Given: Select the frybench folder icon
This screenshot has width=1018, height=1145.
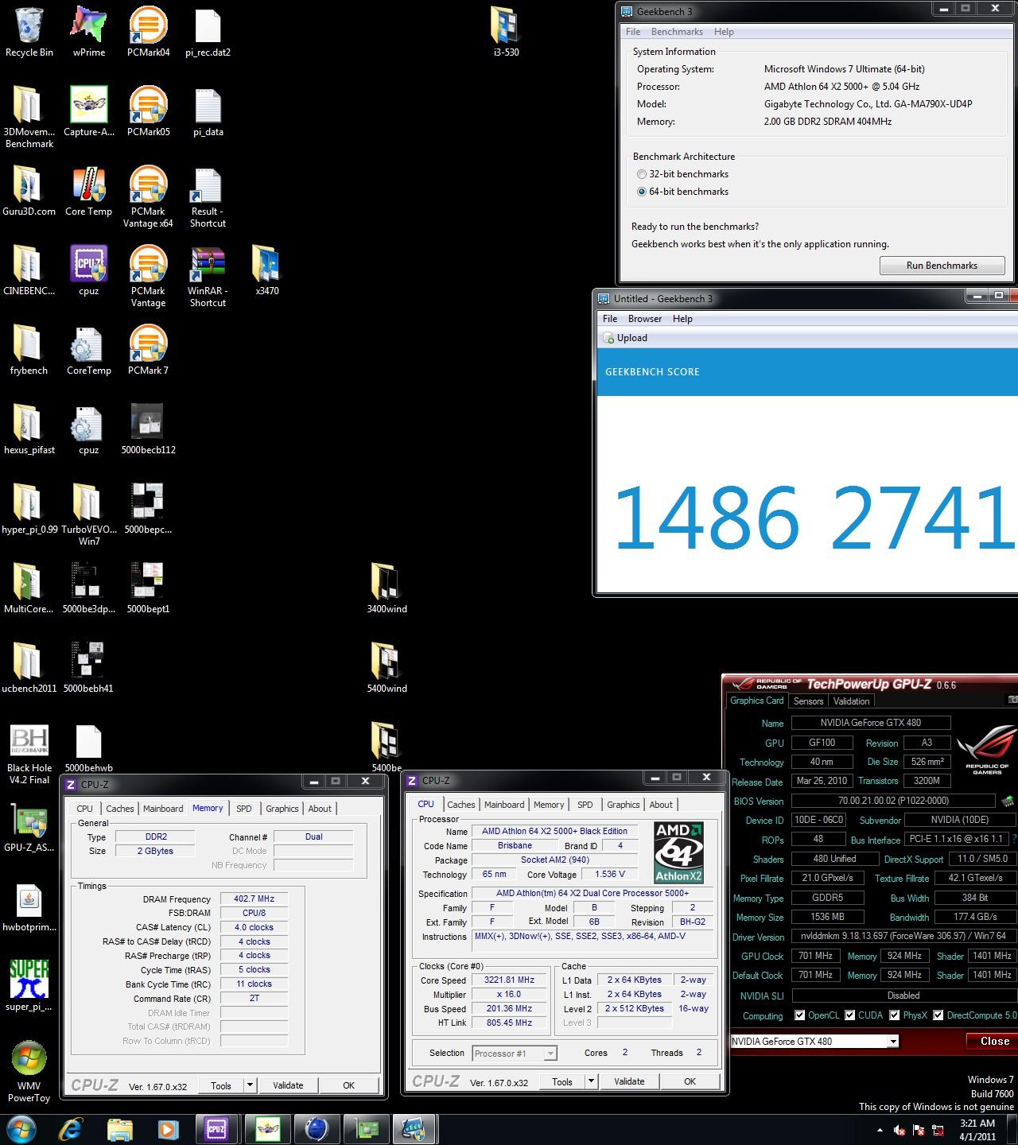Looking at the screenshot, I should pyautogui.click(x=27, y=343).
